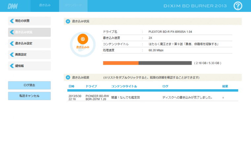Click the 2.18 GB / 5.33 GB size text
Viewport: 251px width, 150px height.
(x=208, y=63)
